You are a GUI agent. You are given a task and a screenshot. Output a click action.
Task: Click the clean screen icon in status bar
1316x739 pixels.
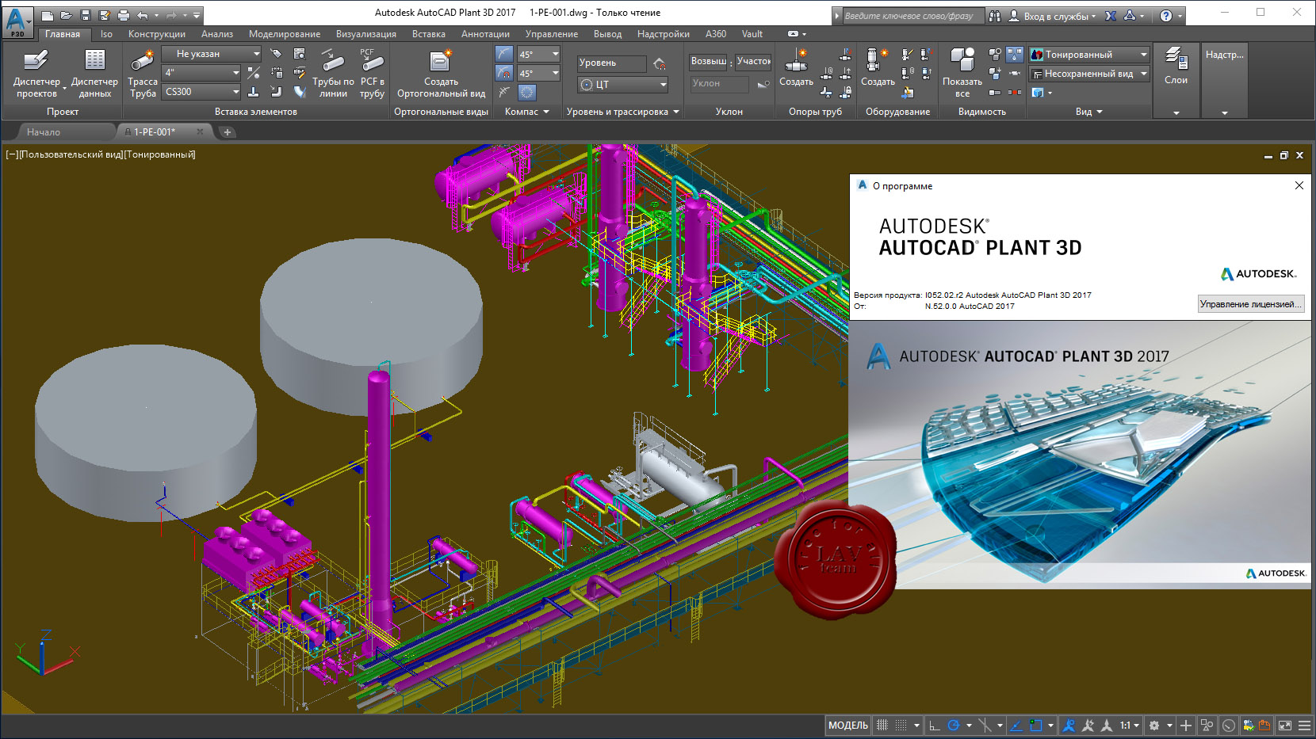coord(1285,725)
